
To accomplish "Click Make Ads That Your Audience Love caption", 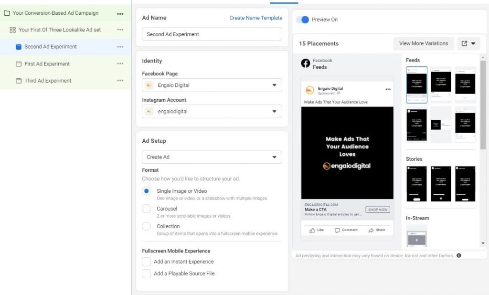I will pyautogui.click(x=336, y=102).
